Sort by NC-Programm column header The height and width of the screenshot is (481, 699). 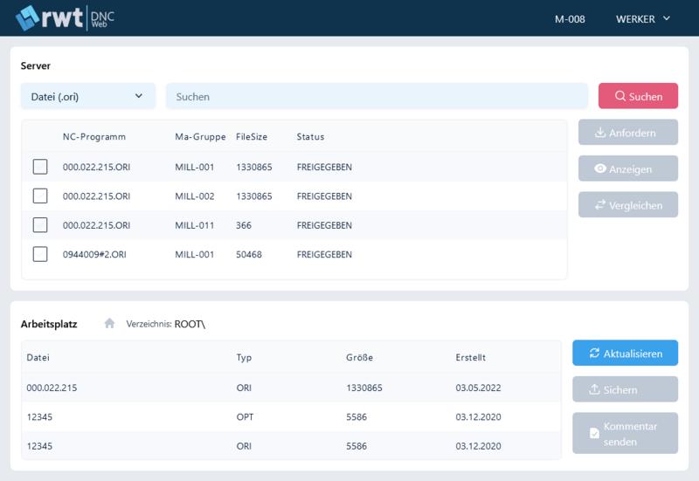94,137
